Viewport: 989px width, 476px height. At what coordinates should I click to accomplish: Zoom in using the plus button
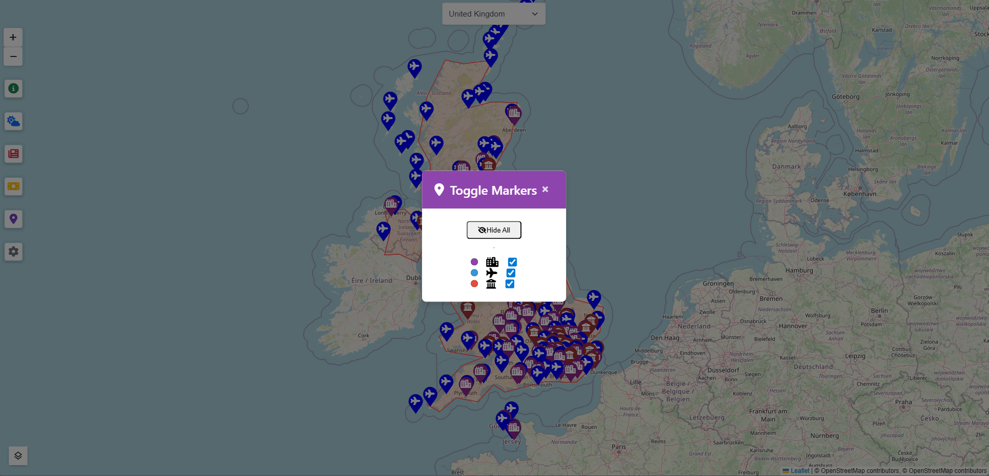(12, 37)
